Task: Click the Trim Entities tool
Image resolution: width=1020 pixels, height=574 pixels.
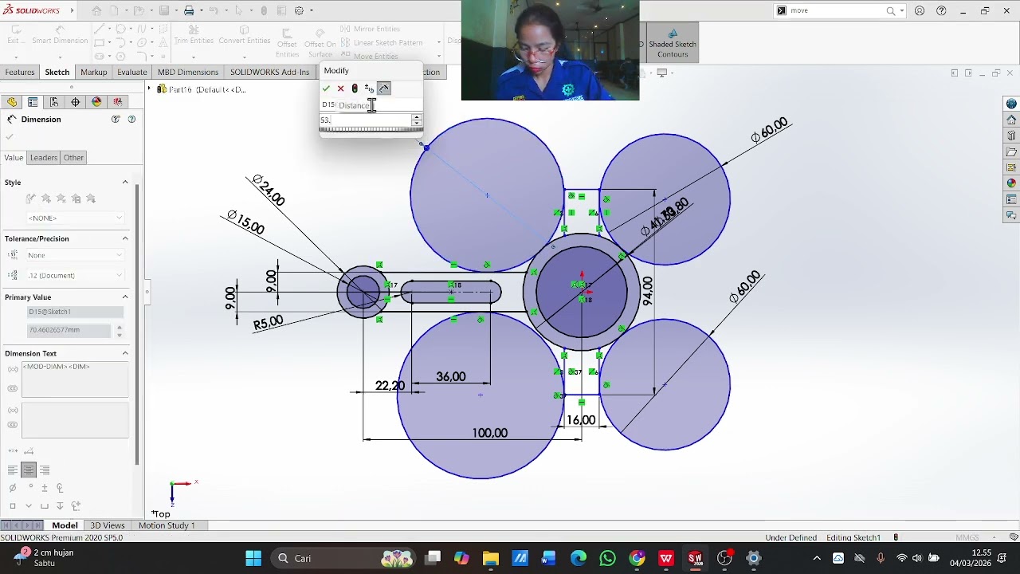Action: click(x=194, y=35)
